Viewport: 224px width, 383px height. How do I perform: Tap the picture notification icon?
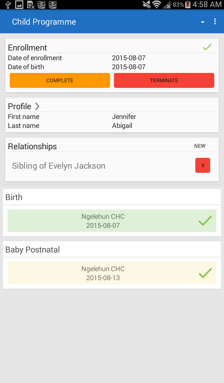(19, 4)
